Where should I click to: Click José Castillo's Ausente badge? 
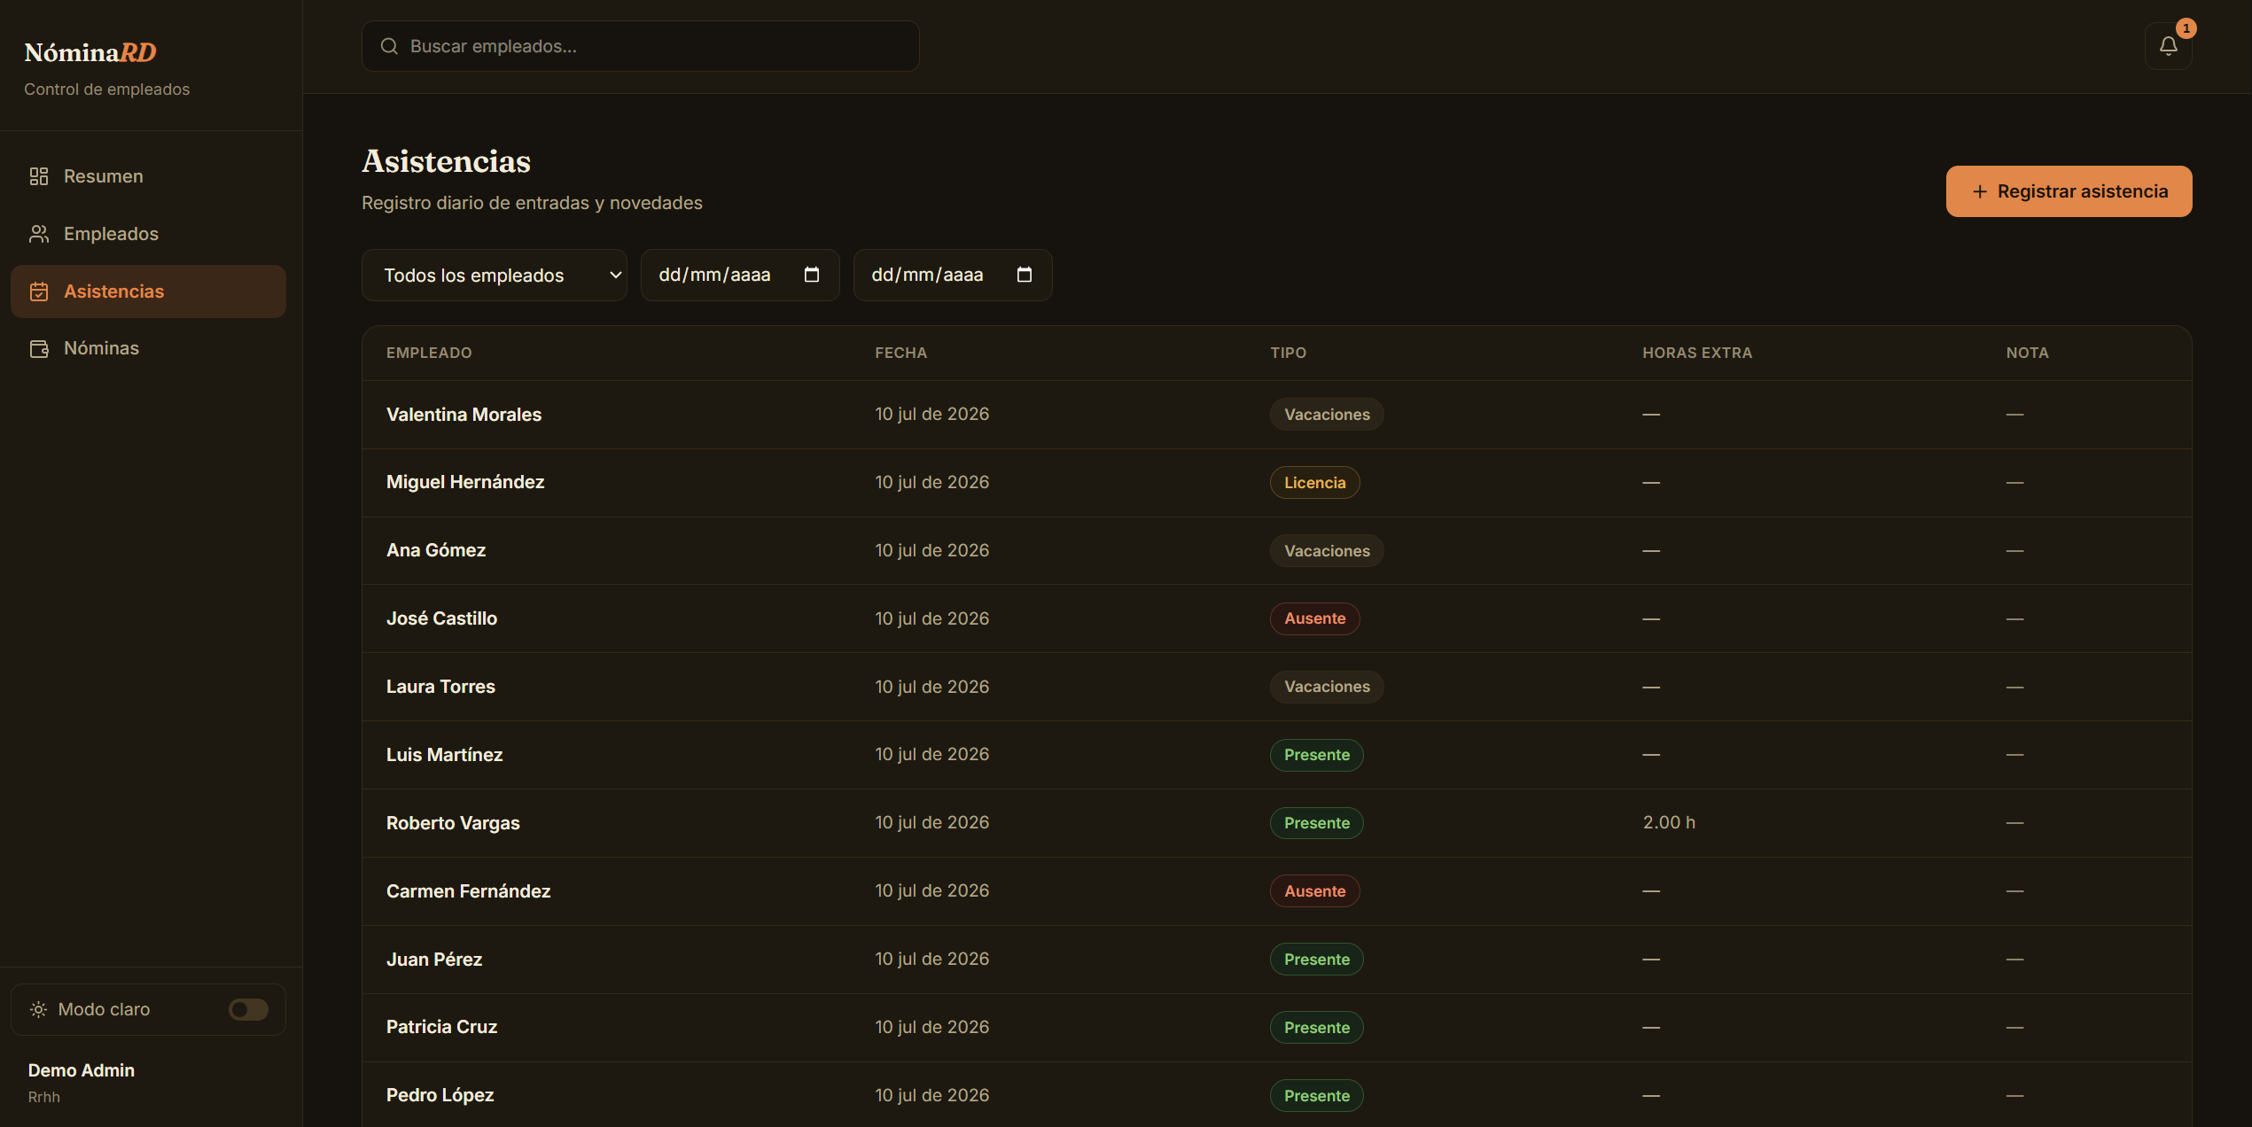(x=1314, y=618)
